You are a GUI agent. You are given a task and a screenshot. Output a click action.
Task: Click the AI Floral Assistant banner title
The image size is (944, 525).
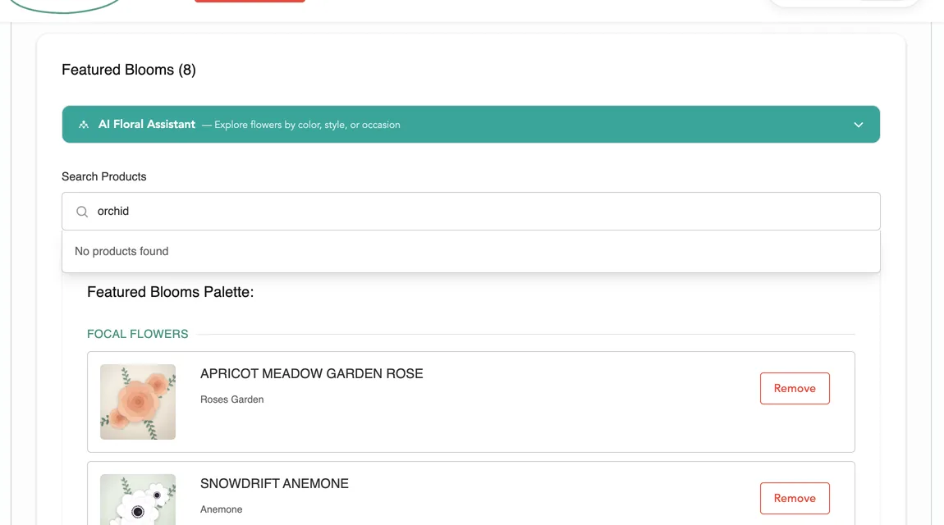[x=146, y=125]
